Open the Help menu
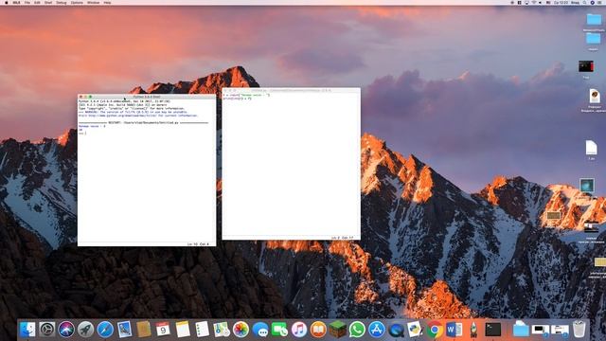This screenshot has height=341, width=606. pos(107,2)
